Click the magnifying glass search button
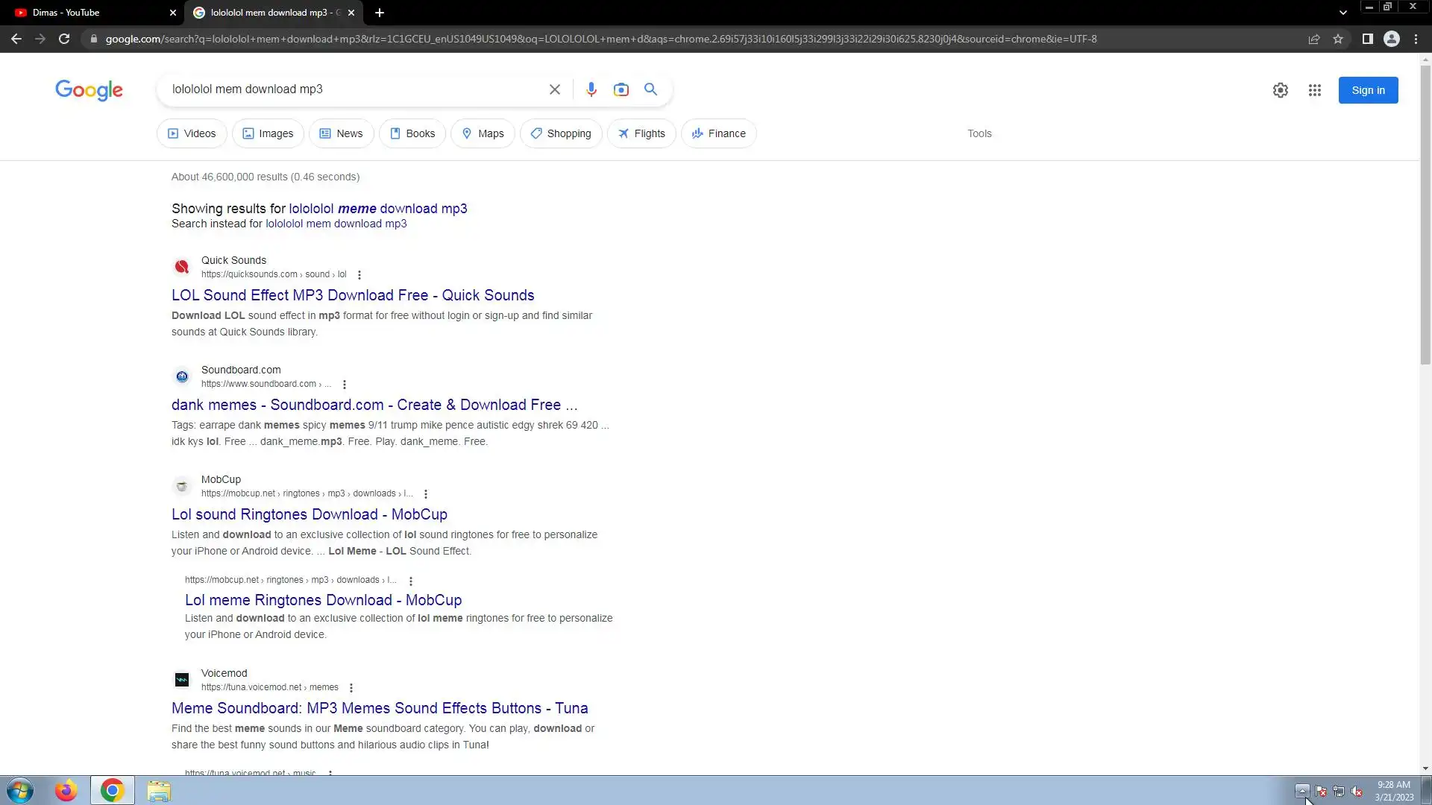 point(650,89)
